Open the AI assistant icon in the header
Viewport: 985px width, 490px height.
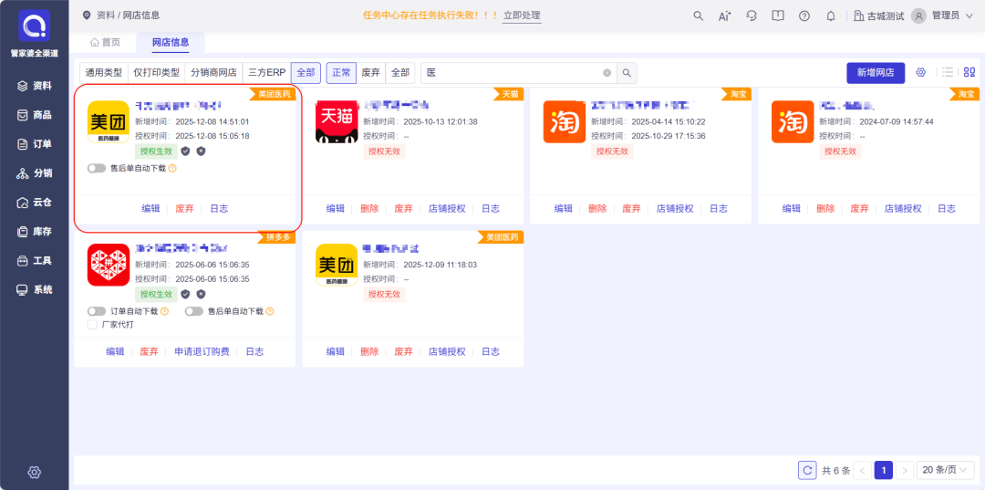[725, 16]
